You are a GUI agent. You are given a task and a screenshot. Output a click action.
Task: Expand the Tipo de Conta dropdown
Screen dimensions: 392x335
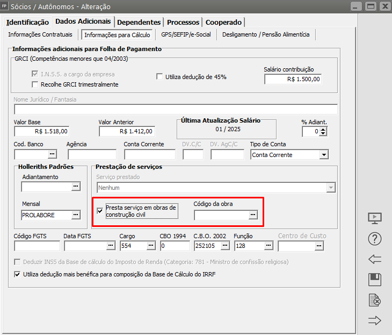(x=324, y=155)
